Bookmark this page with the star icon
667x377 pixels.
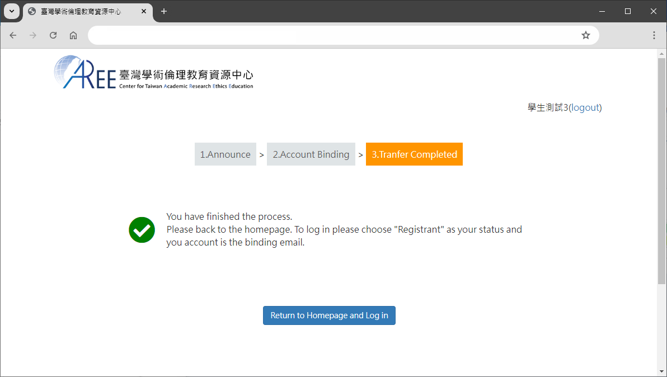point(586,35)
